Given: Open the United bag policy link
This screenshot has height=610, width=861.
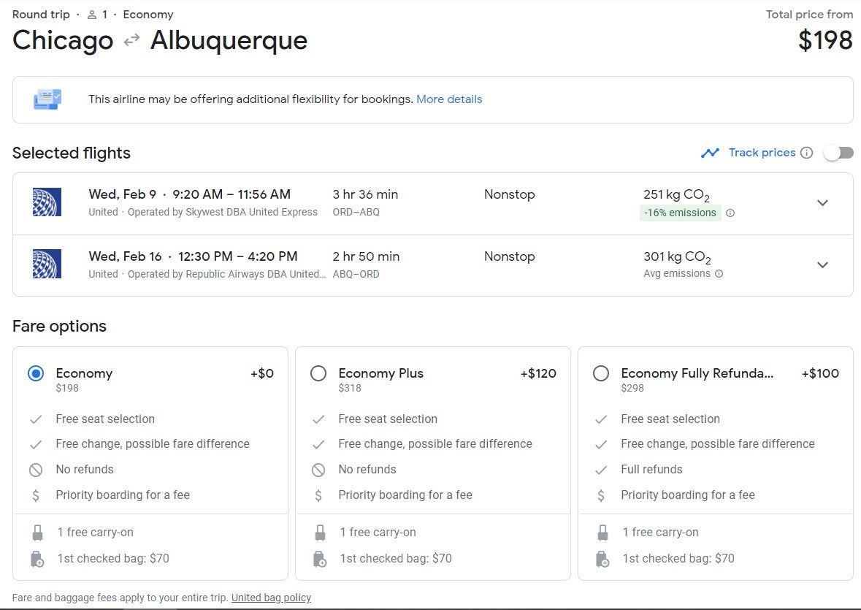Looking at the screenshot, I should tap(271, 598).
